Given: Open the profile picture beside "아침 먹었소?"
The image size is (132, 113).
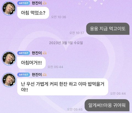Looking at the screenshot, I should tap(9, 8).
